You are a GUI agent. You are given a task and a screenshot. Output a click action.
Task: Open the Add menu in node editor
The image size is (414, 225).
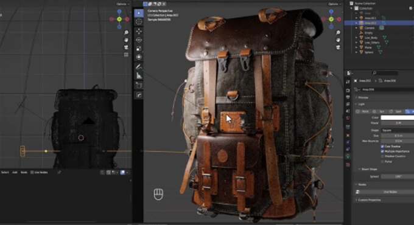coord(15,172)
